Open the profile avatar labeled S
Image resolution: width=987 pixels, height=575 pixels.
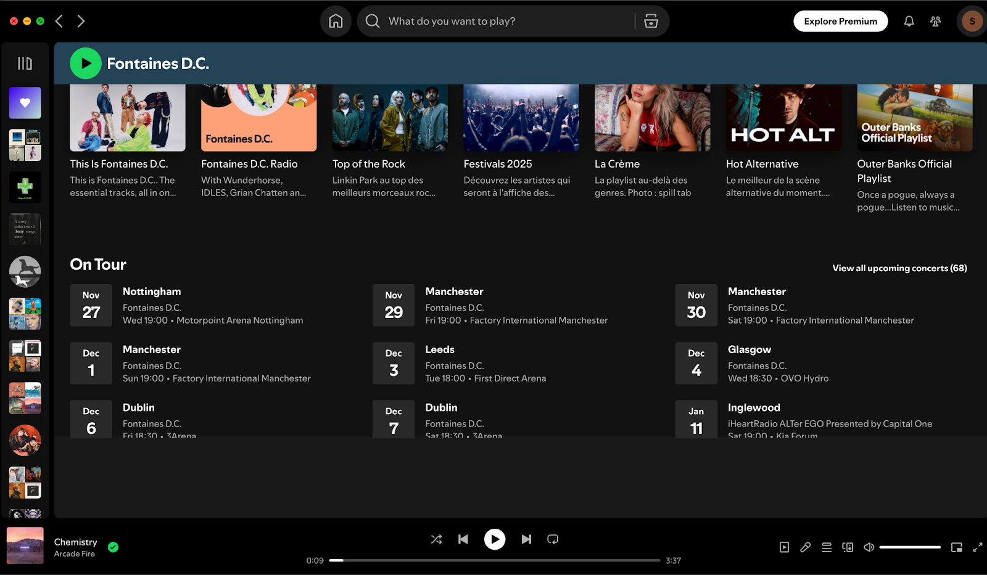(972, 21)
